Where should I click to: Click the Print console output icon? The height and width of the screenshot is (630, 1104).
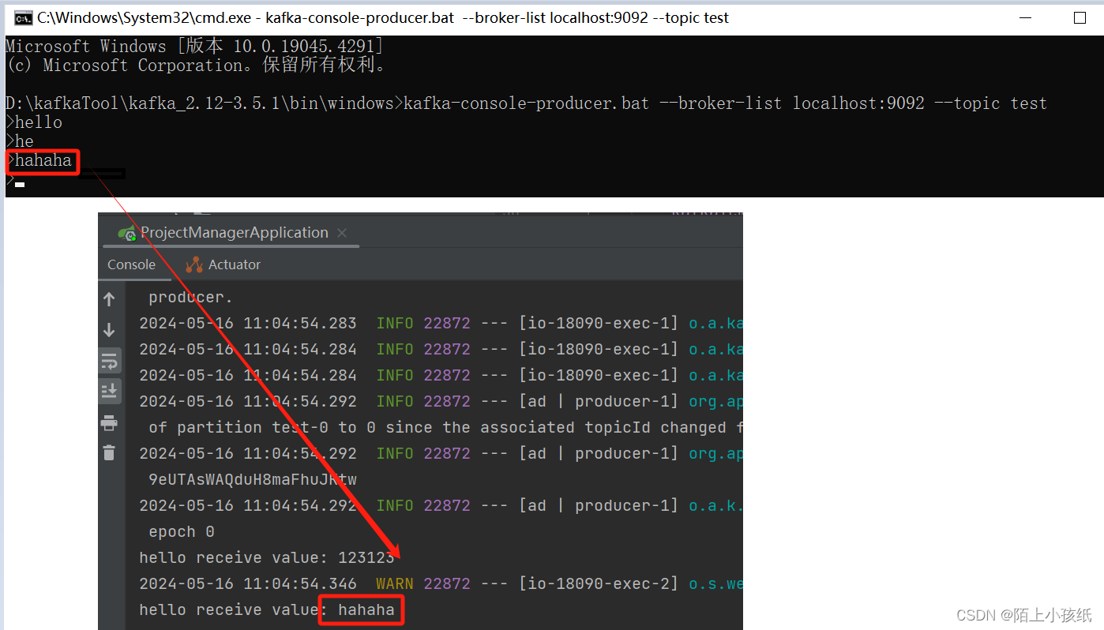pos(109,423)
